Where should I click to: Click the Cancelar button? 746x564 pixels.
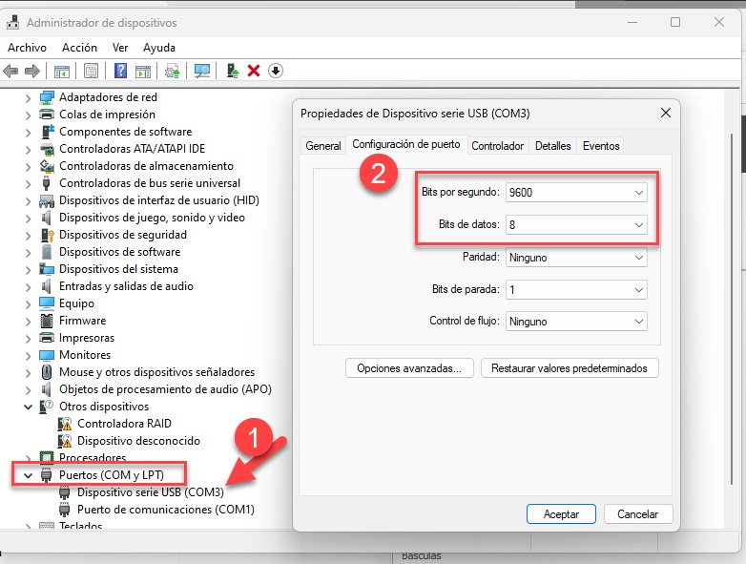click(638, 514)
